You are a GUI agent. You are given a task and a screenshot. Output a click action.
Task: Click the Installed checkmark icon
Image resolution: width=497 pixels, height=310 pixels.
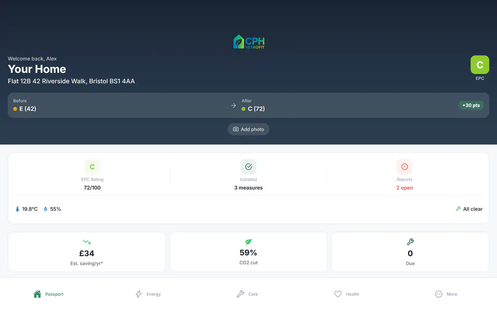[248, 167]
